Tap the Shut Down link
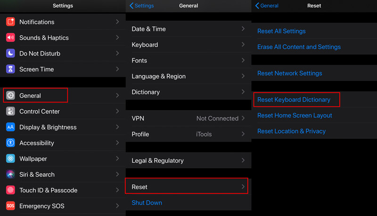The height and width of the screenshot is (216, 377). 147,202
